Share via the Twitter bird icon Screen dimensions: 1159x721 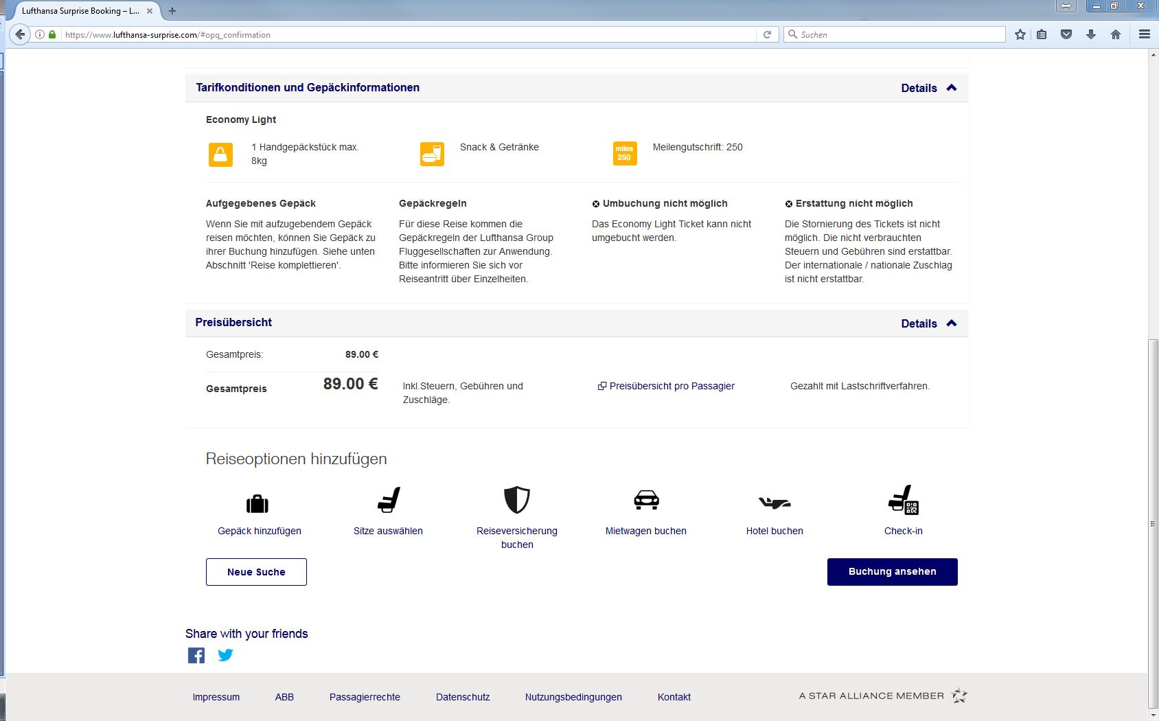tap(225, 655)
